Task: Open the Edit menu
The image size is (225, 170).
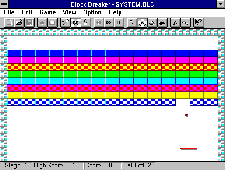Action: [x=27, y=13]
